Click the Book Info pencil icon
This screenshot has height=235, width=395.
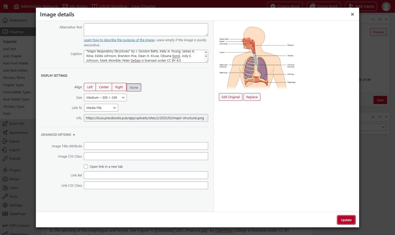[5, 124]
